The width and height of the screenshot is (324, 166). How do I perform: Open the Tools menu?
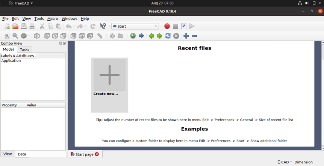coord(39,18)
